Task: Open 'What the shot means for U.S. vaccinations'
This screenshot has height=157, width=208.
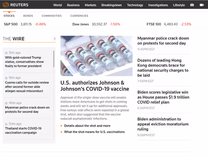Action: click(94, 132)
